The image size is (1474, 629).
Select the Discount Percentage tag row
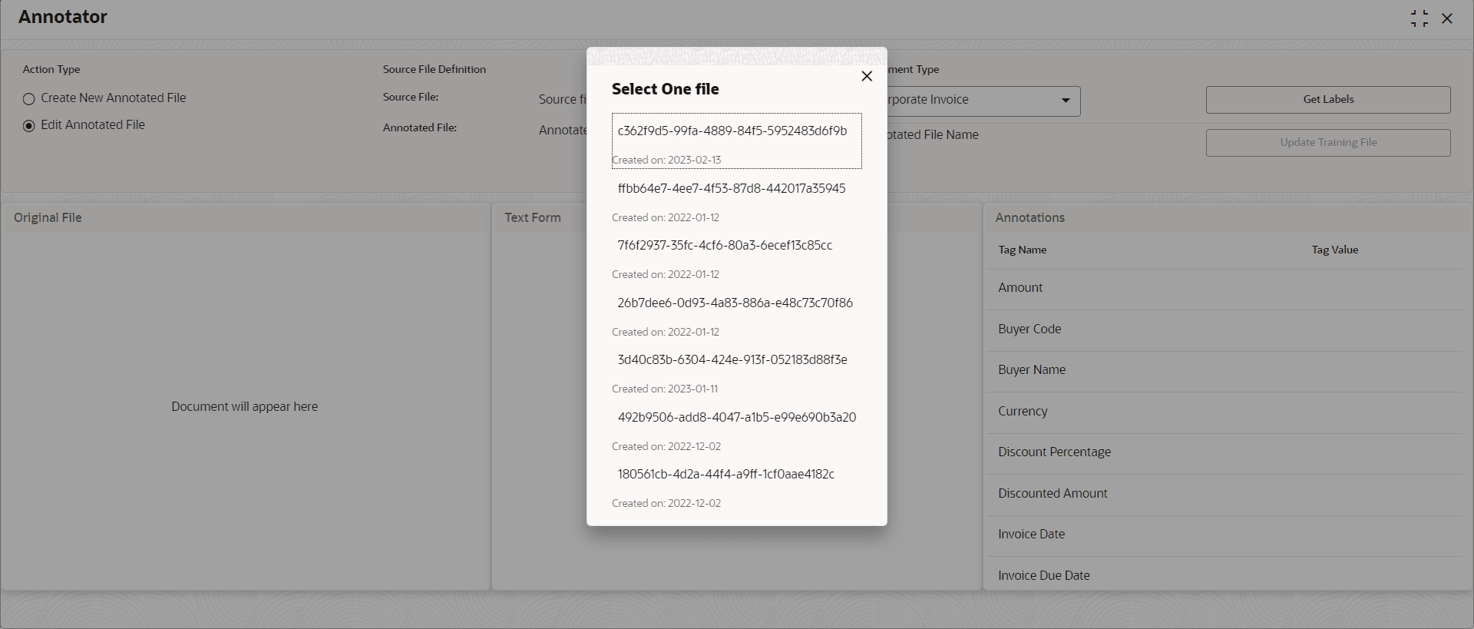[1223, 453]
